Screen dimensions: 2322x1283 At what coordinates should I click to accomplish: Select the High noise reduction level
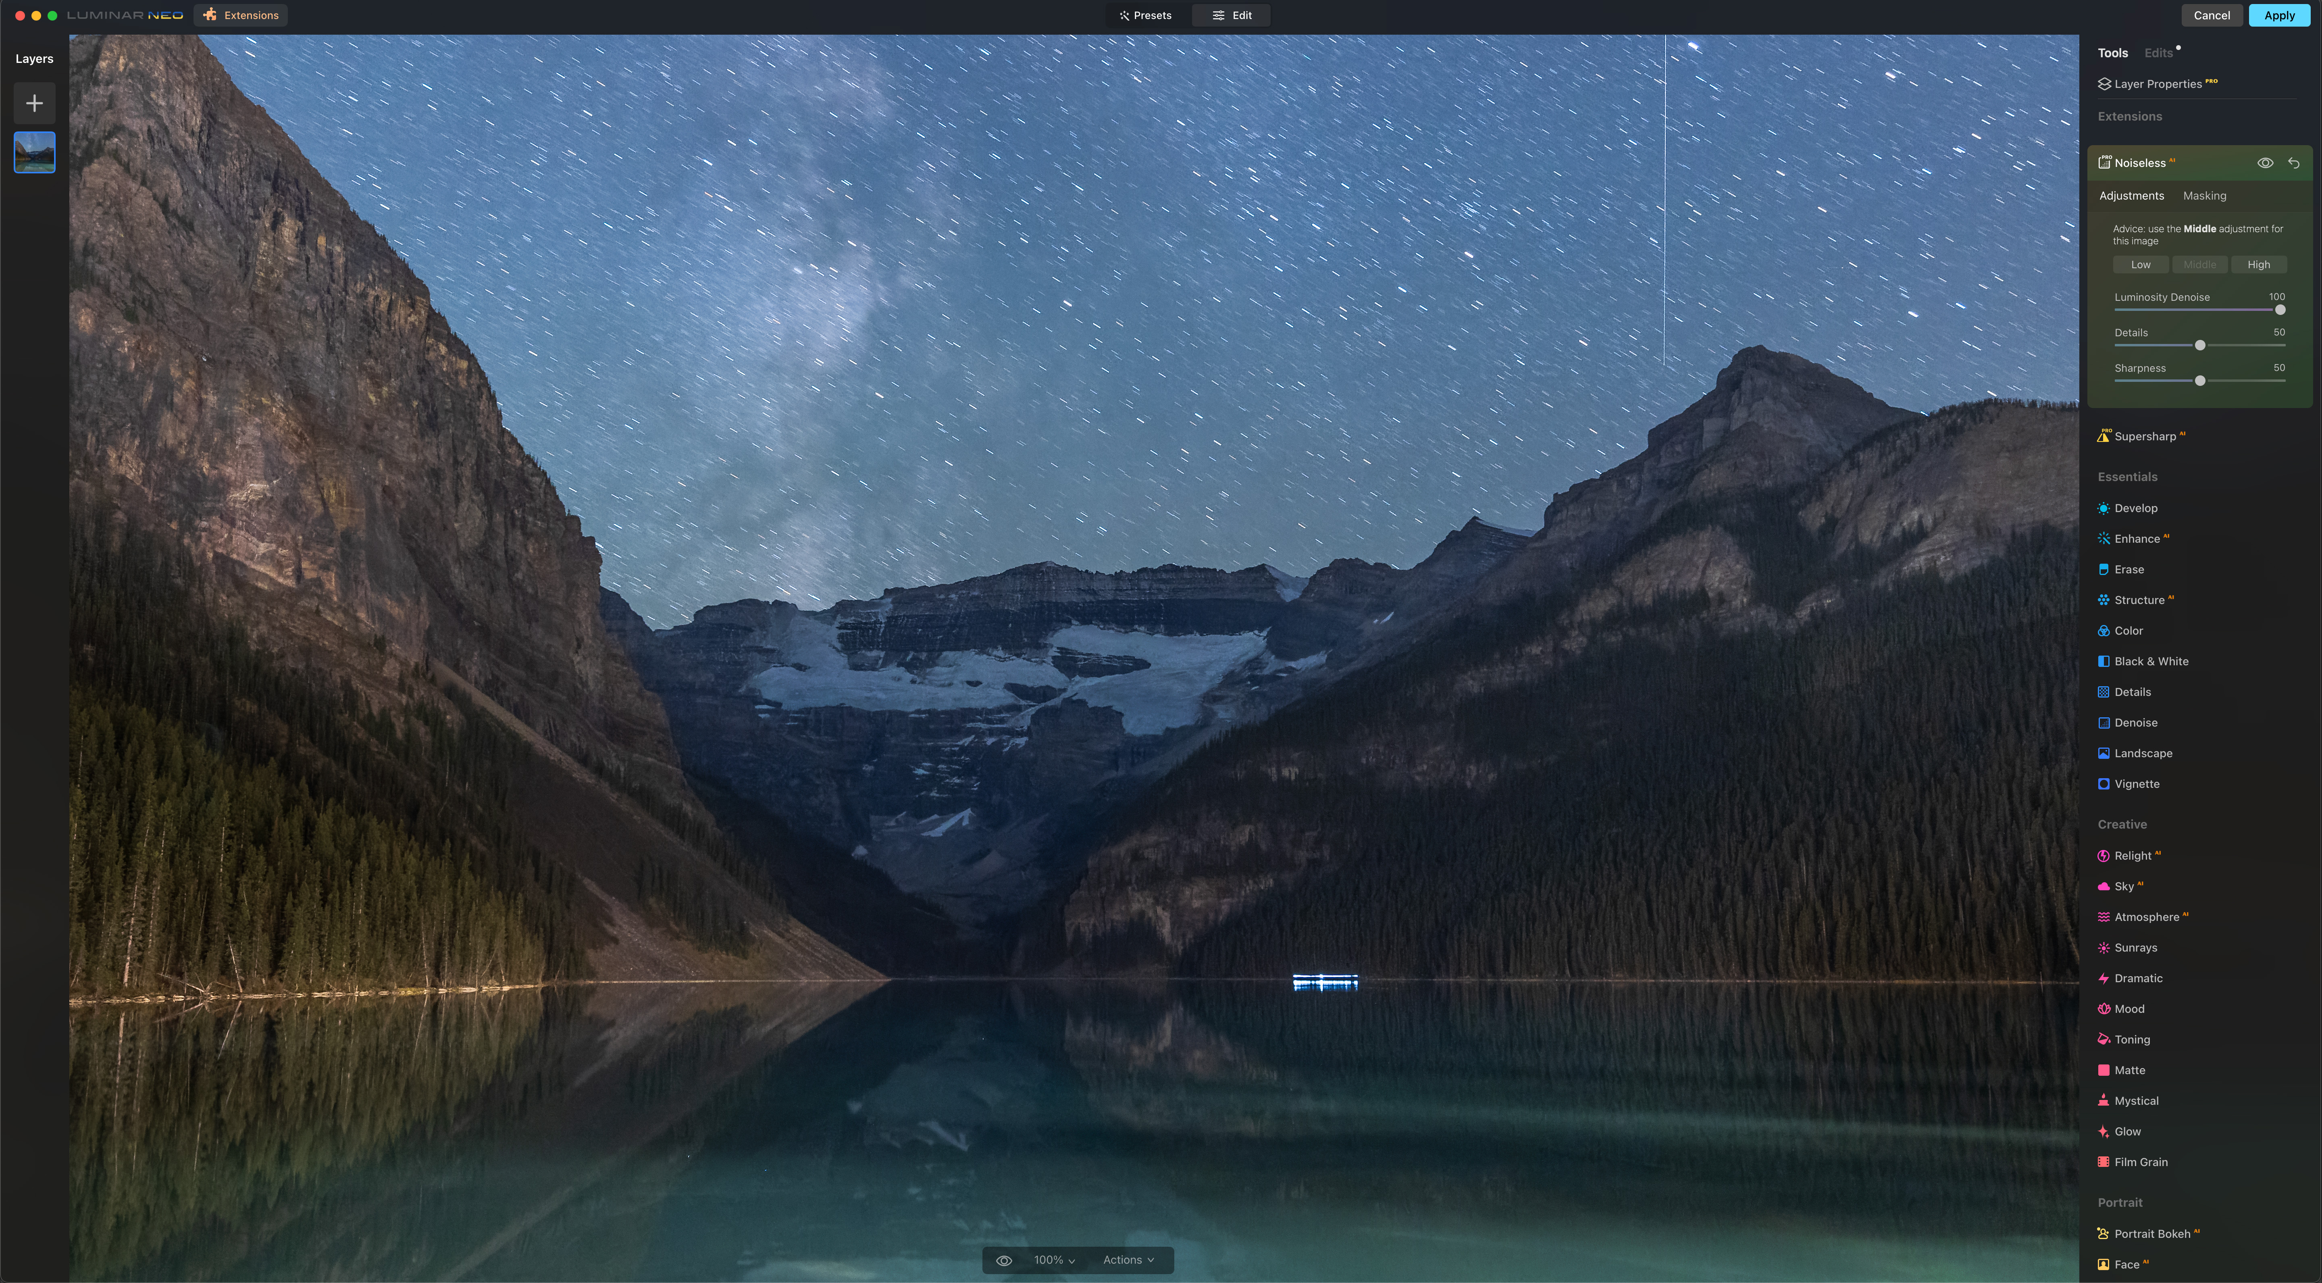click(2258, 265)
